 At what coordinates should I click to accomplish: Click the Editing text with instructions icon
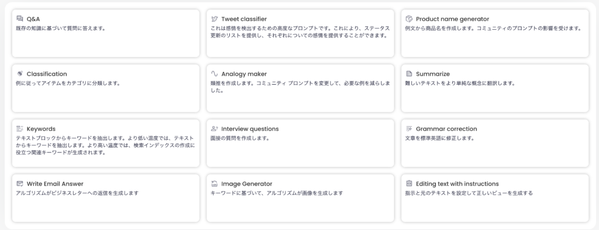409,183
